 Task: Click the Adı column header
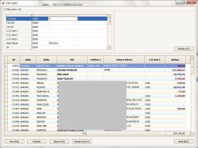pyautogui.click(x=72, y=60)
